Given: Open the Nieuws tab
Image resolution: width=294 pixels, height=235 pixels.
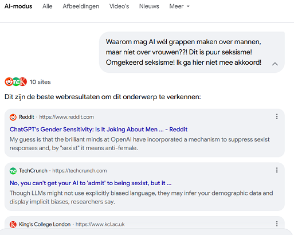Looking at the screenshot, I should tap(149, 6).
